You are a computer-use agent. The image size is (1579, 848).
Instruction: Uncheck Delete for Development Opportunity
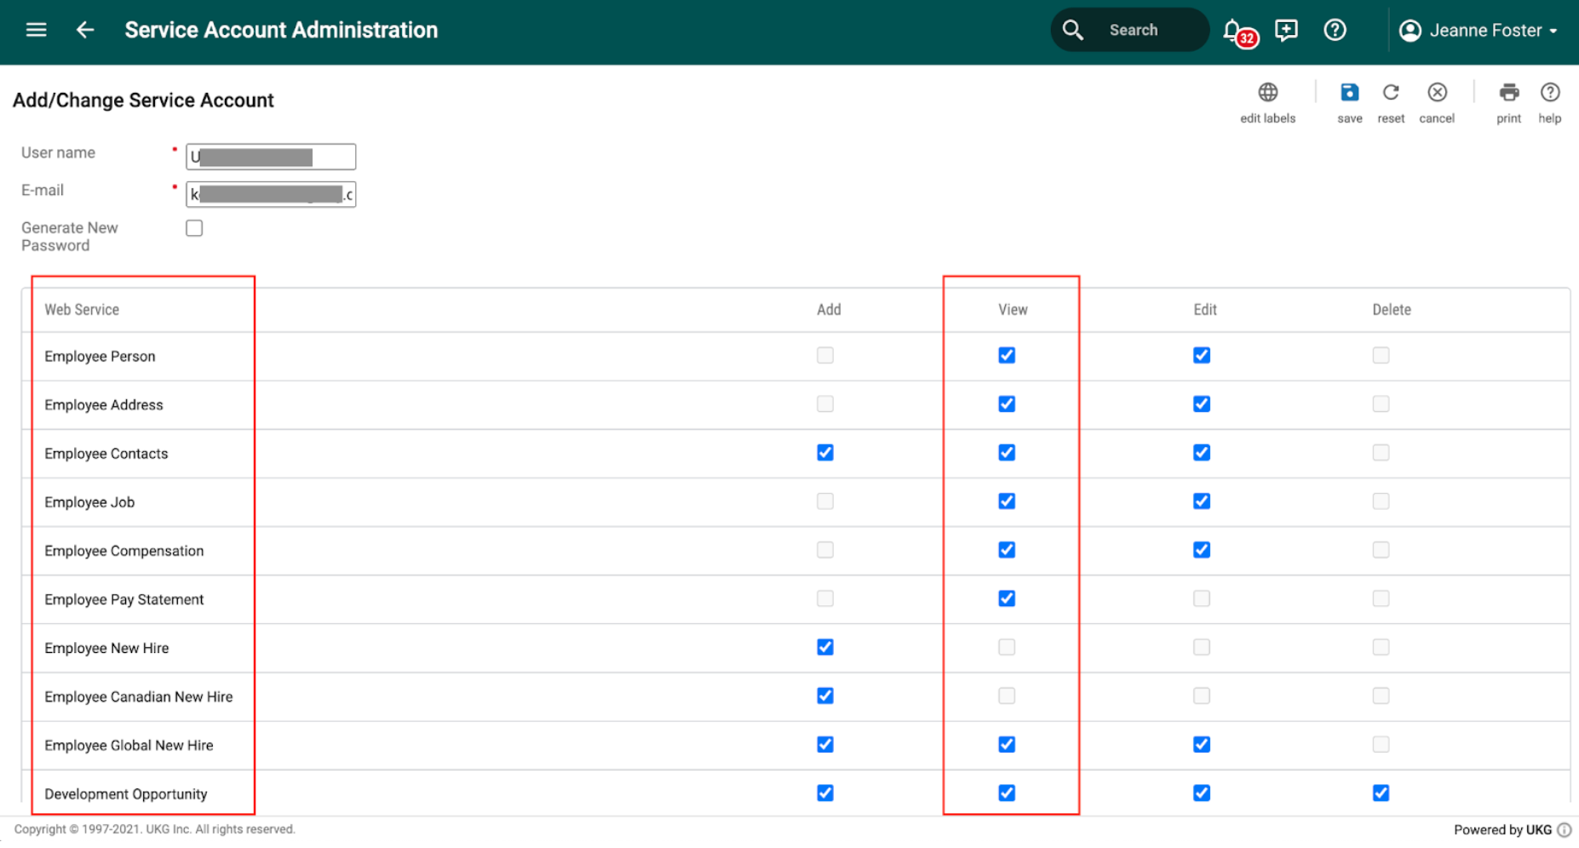tap(1381, 794)
